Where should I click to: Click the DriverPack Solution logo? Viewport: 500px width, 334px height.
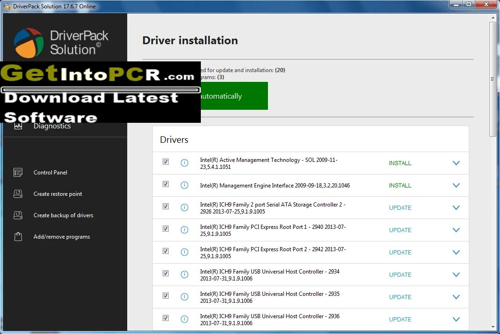[61, 43]
